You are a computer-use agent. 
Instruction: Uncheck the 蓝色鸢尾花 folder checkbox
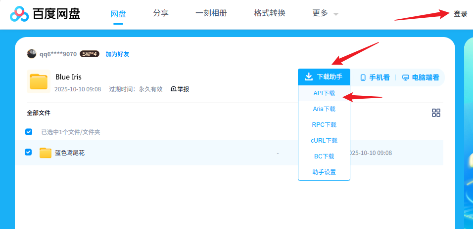pyautogui.click(x=29, y=153)
